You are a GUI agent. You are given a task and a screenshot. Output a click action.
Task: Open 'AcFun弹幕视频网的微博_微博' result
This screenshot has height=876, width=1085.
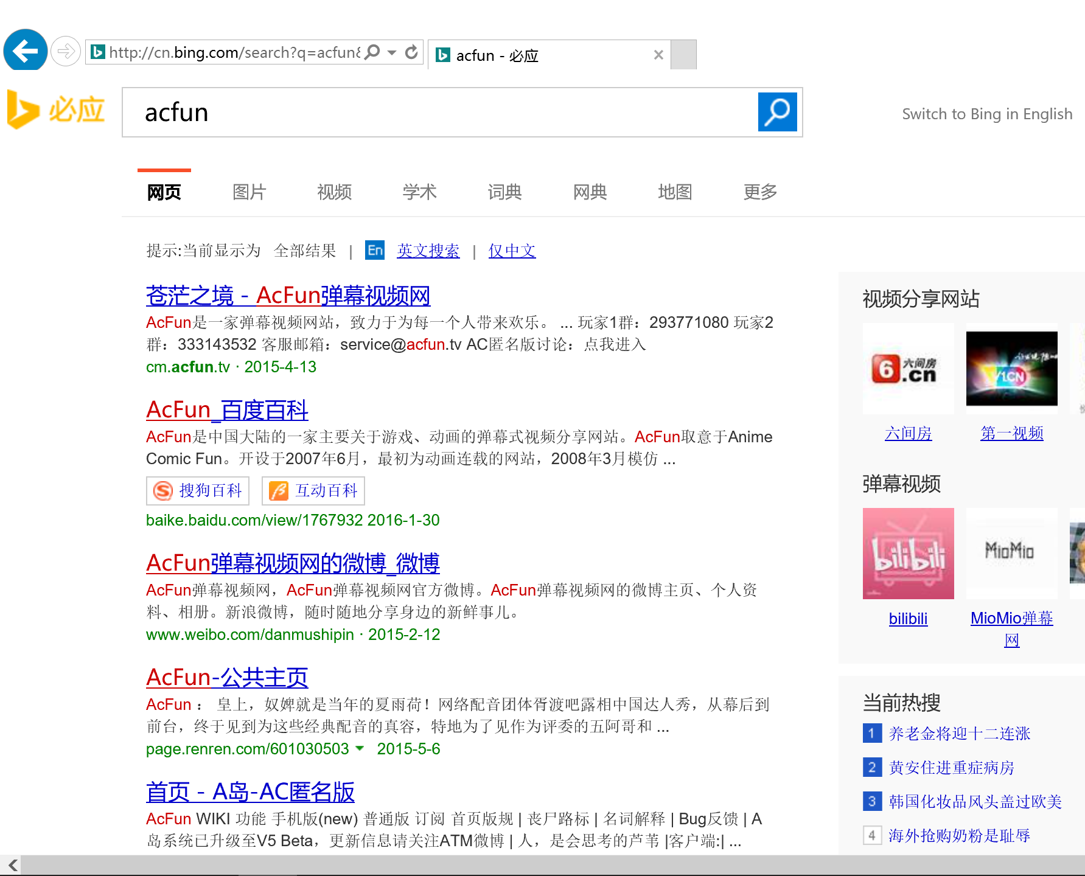coord(293,563)
